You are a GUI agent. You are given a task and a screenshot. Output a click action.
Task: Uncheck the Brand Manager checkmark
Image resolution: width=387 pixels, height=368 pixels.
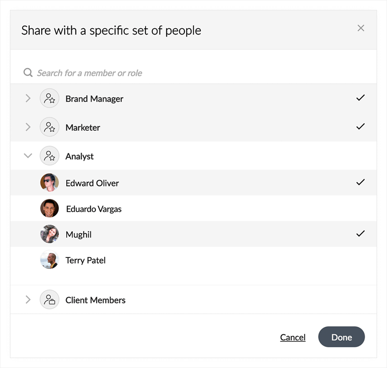(360, 98)
